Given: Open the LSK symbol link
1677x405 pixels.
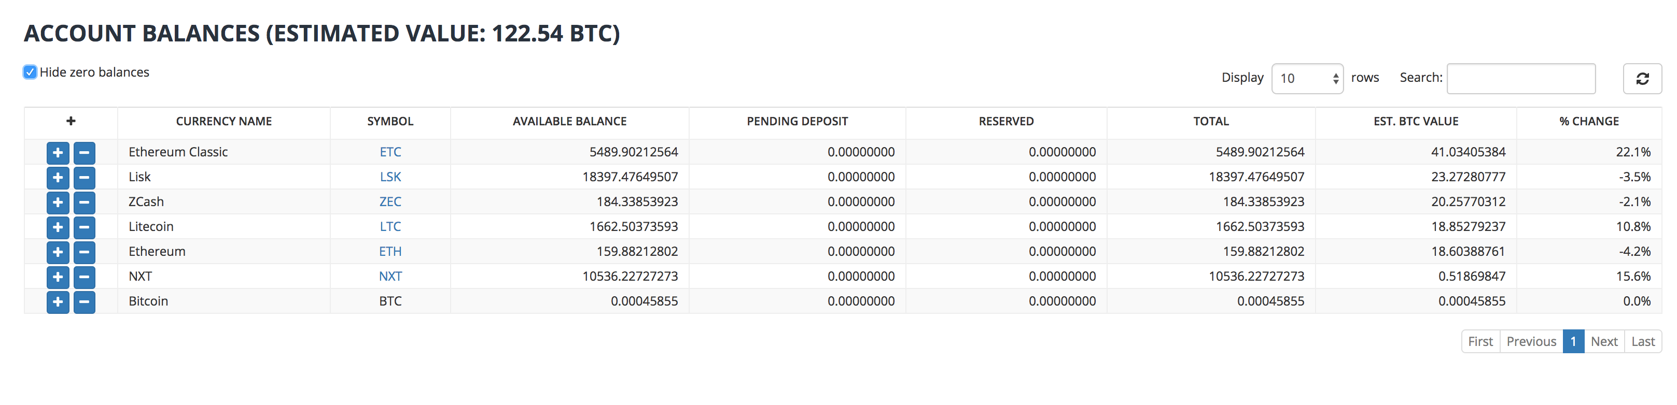Looking at the screenshot, I should 390,177.
